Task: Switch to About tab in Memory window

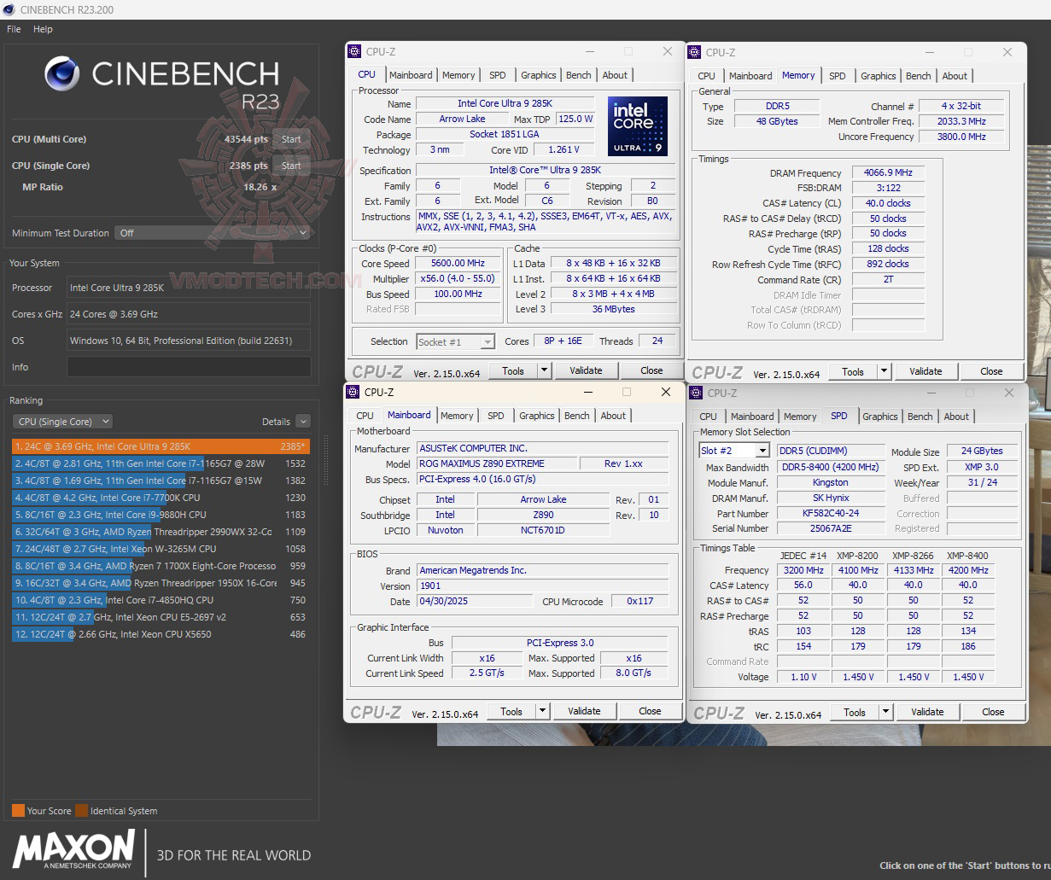Action: click(x=955, y=76)
